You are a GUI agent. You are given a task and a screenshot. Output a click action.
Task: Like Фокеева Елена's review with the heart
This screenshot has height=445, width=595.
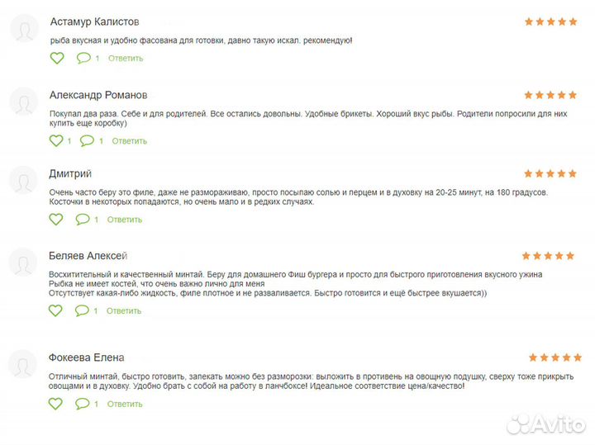click(x=56, y=405)
